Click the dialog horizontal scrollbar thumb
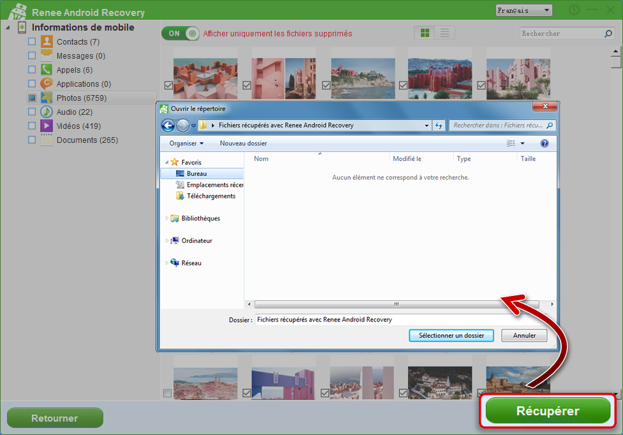This screenshot has width=623, height=435. click(396, 304)
